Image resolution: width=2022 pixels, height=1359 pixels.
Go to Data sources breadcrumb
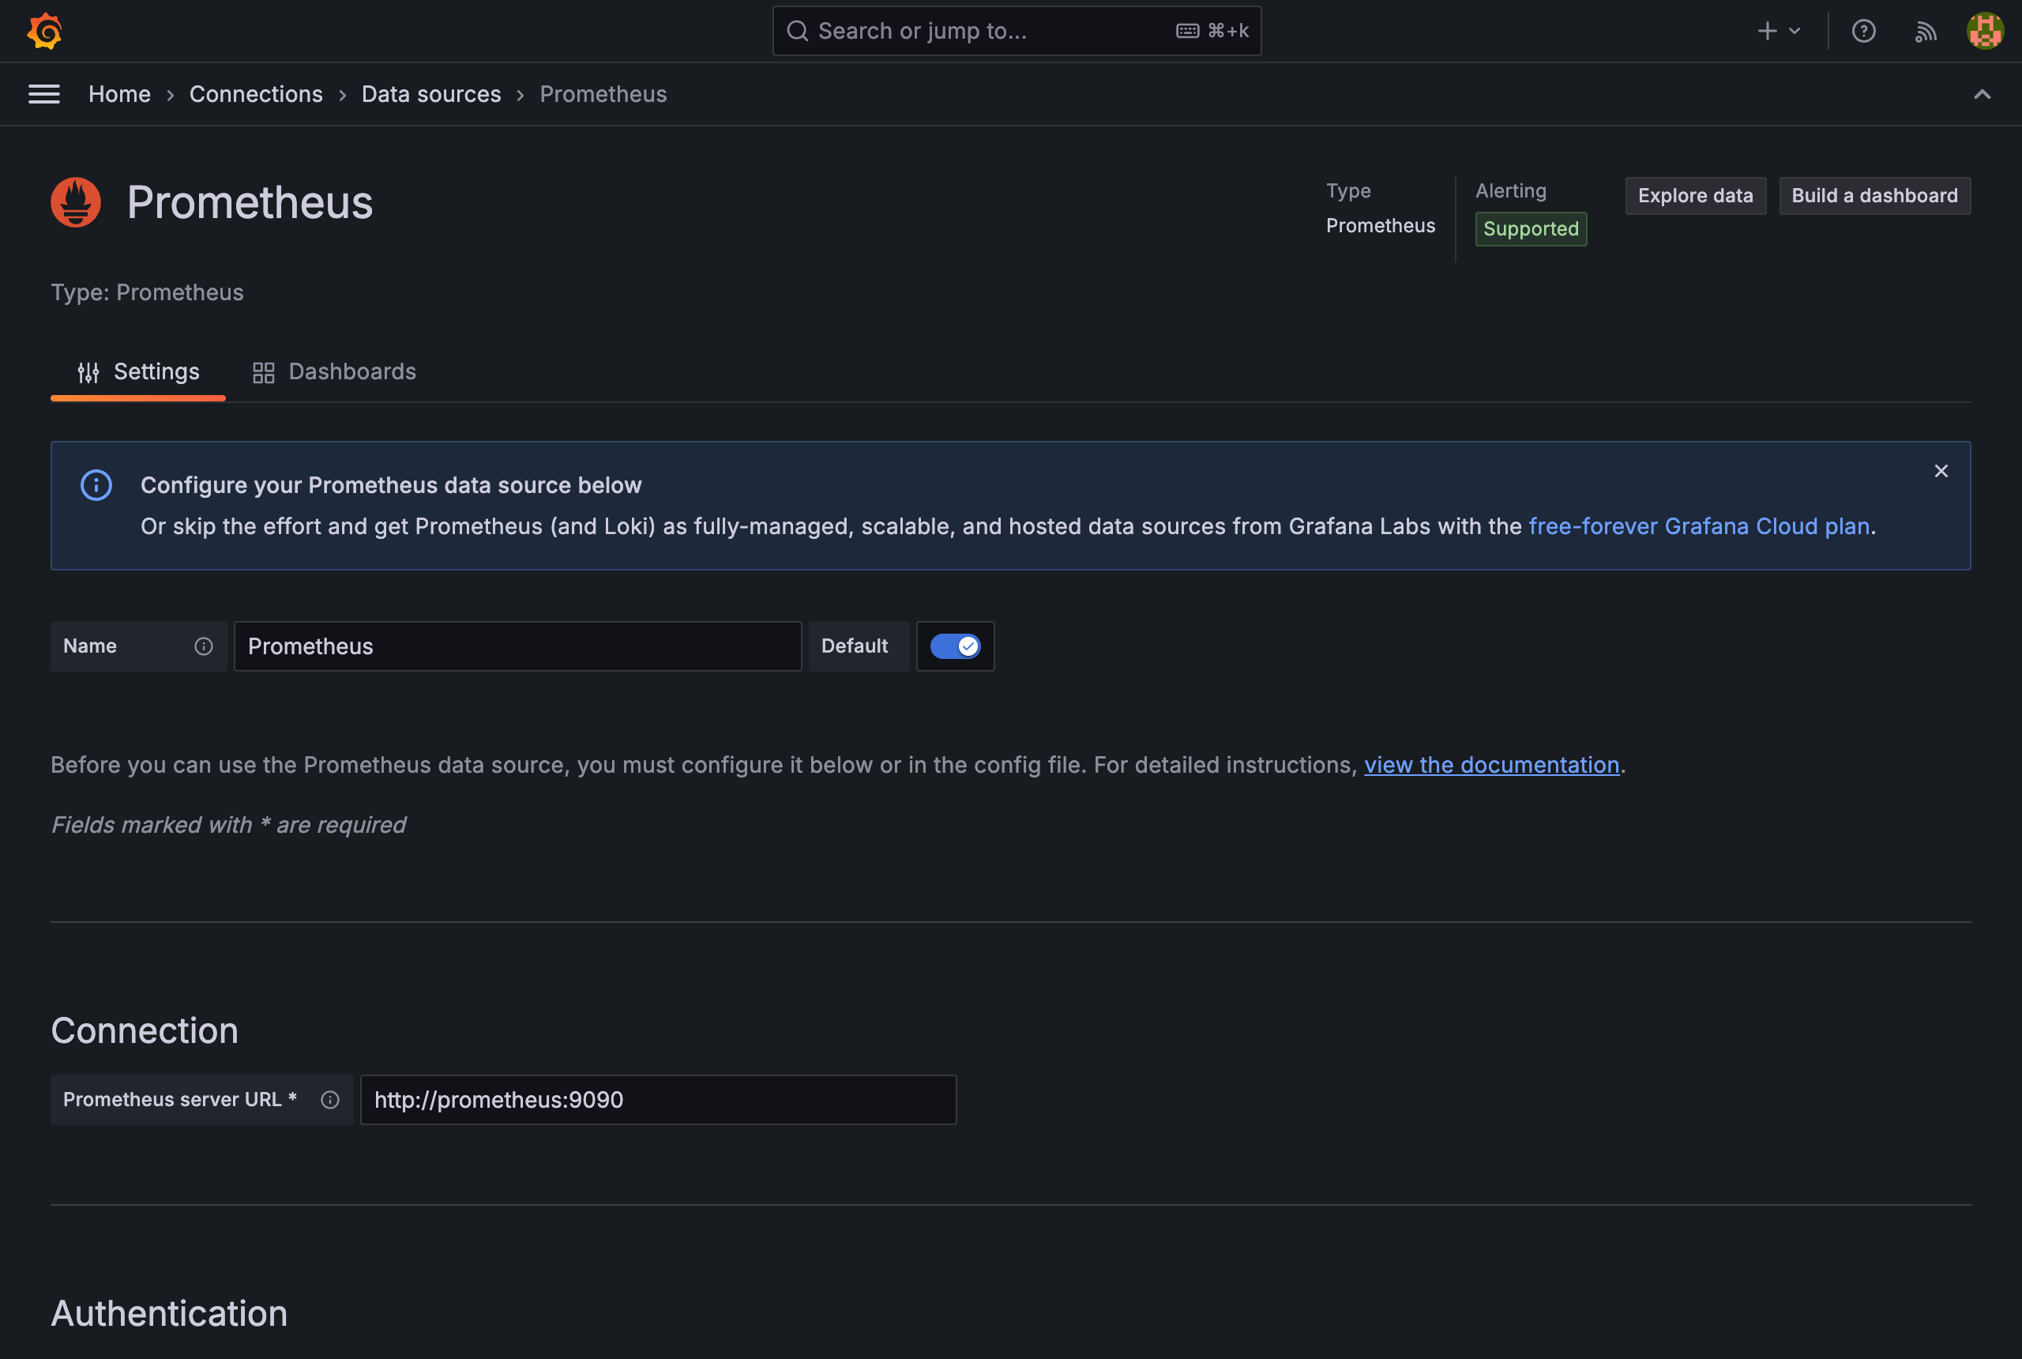(430, 93)
